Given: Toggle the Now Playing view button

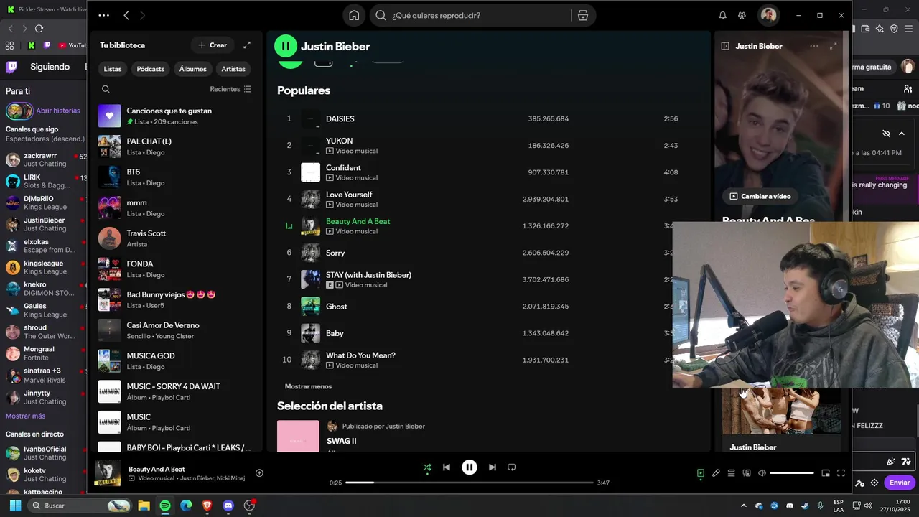Looking at the screenshot, I should [701, 473].
